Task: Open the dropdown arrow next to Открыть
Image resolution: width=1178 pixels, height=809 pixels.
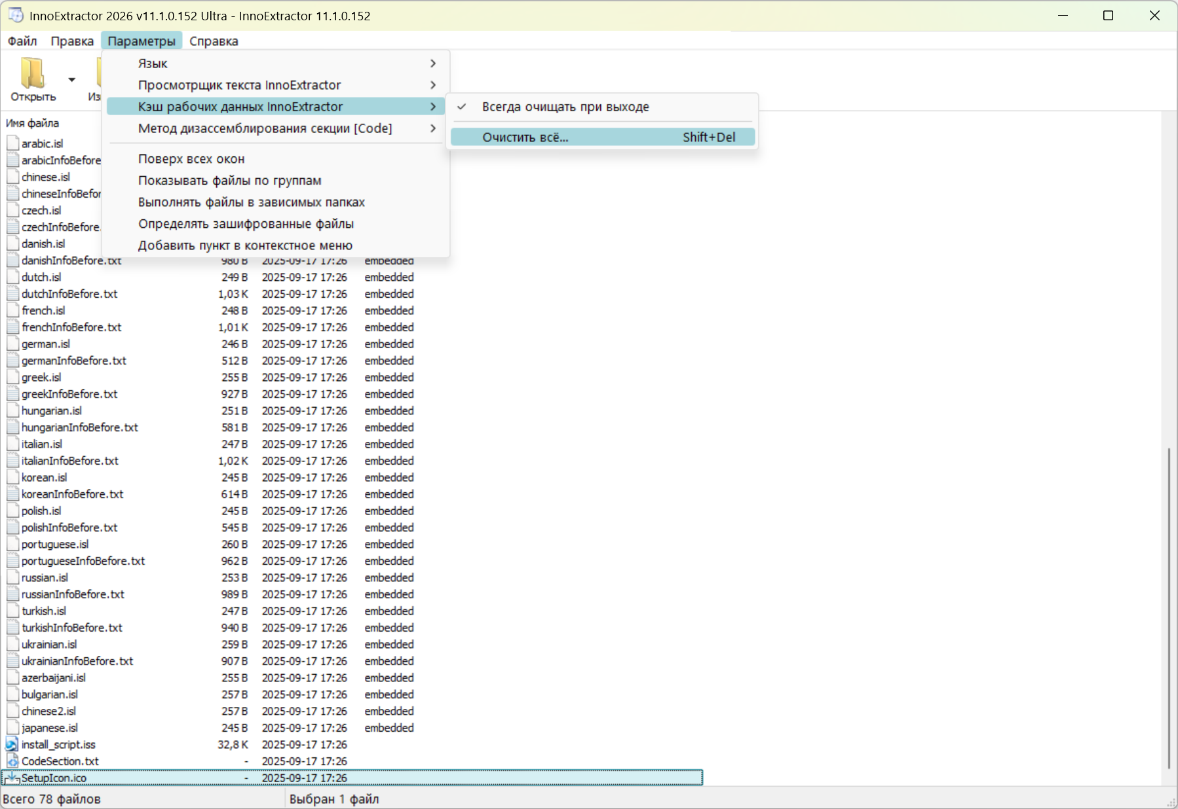Action: 72,80
